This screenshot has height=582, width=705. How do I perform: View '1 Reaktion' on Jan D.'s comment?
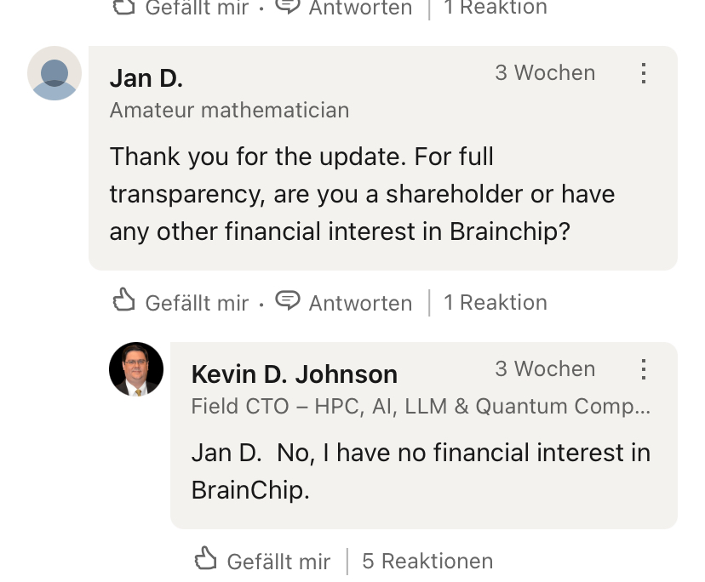495,302
